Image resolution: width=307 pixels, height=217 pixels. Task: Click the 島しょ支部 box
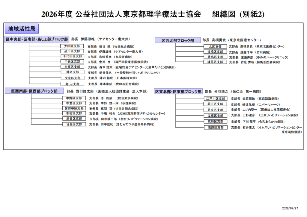(72, 84)
